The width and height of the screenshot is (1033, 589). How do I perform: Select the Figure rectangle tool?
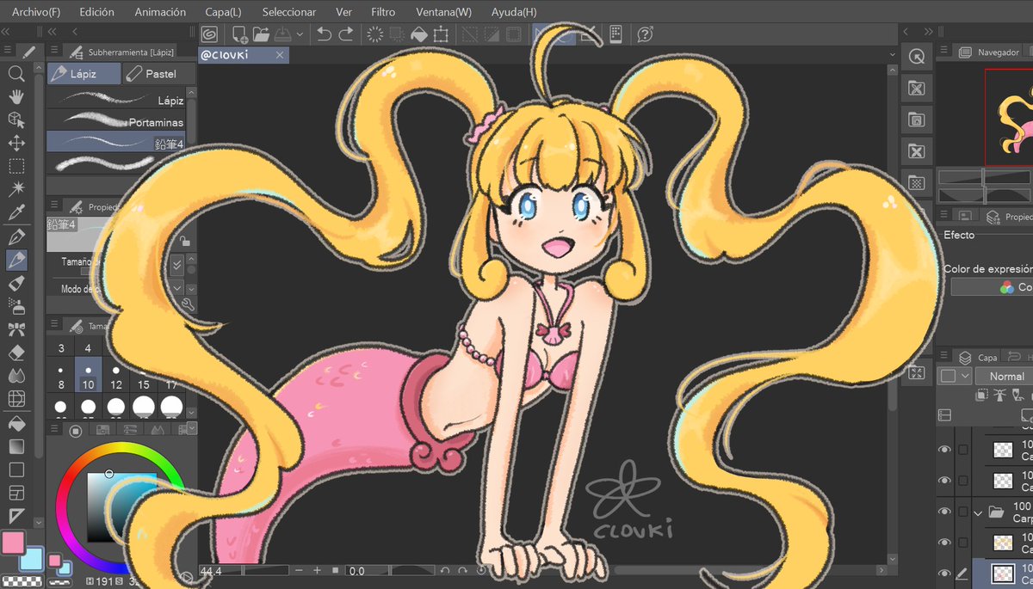16,469
